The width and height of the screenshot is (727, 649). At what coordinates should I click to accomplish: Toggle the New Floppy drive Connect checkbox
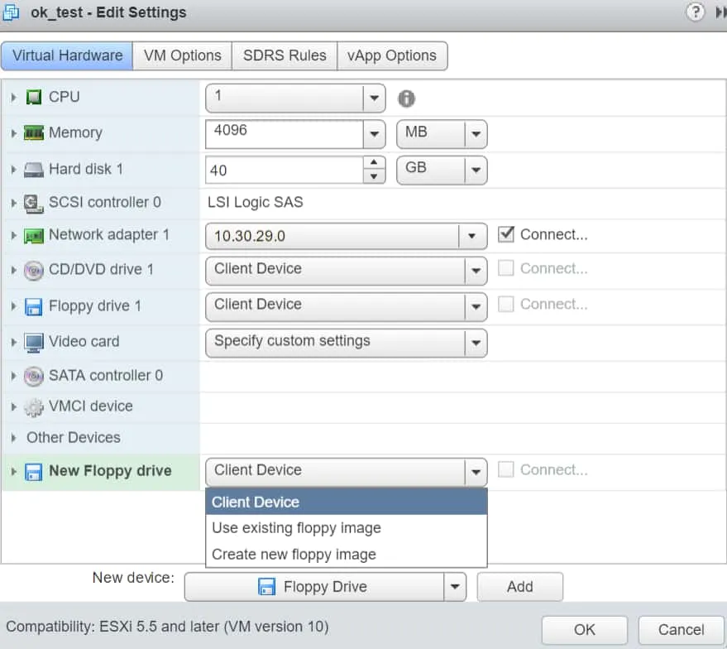[506, 470]
